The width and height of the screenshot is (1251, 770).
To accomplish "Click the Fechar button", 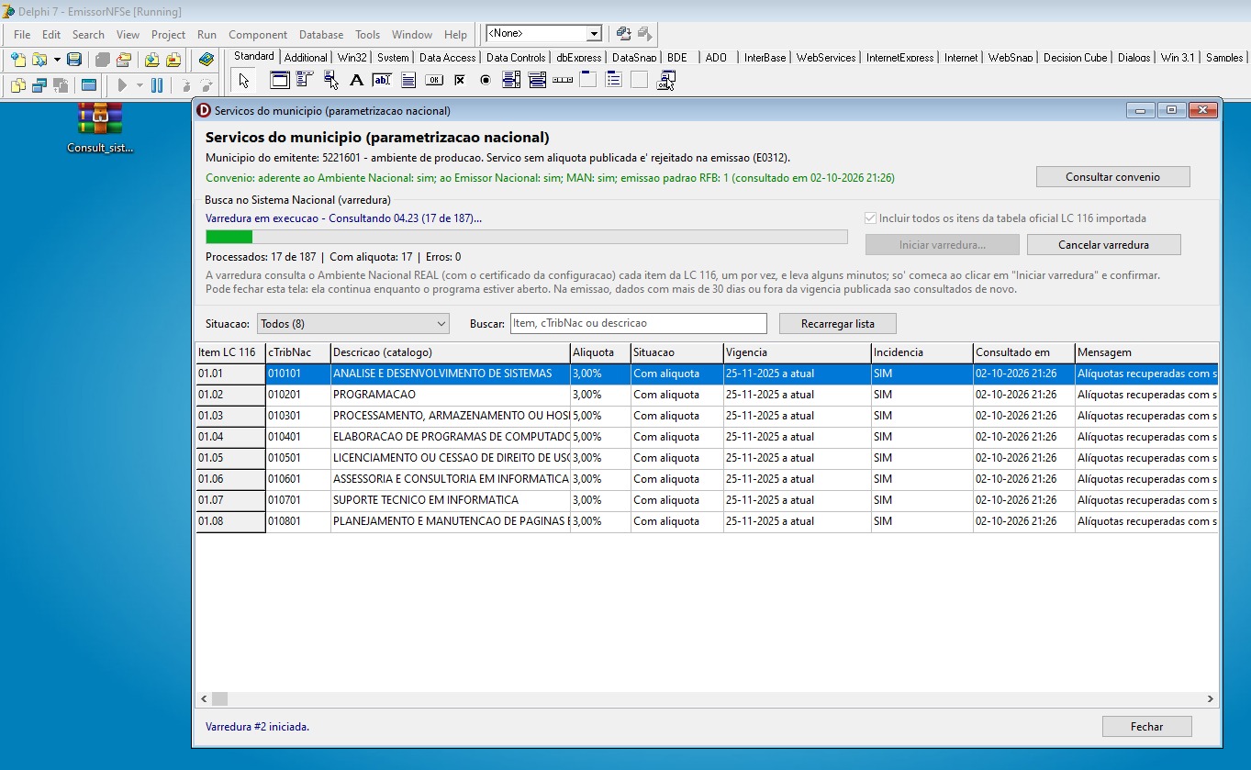I will (1146, 727).
